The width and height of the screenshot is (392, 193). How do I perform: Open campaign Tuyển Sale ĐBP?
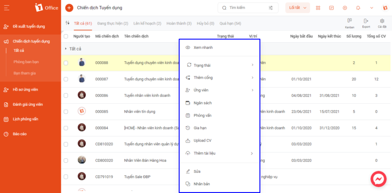(x=137, y=177)
